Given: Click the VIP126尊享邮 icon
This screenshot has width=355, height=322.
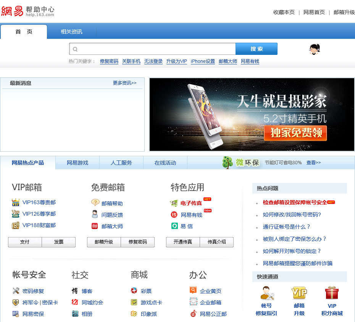Looking at the screenshot, I should tap(16, 214).
